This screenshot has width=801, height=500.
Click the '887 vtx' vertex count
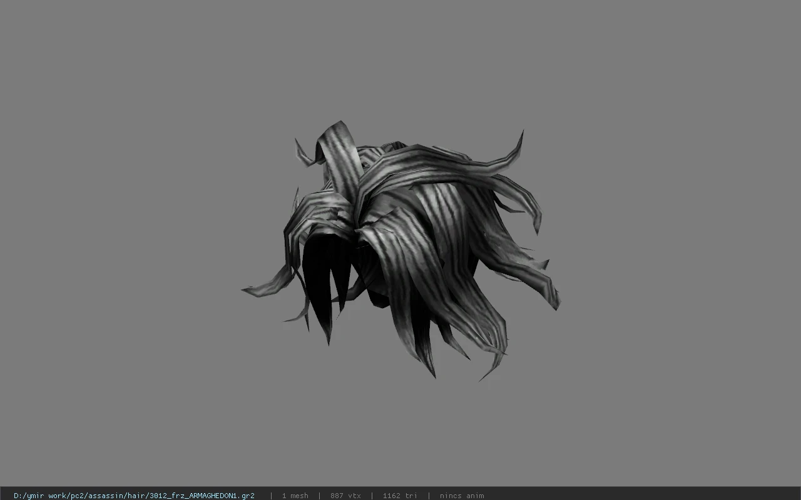click(x=345, y=496)
